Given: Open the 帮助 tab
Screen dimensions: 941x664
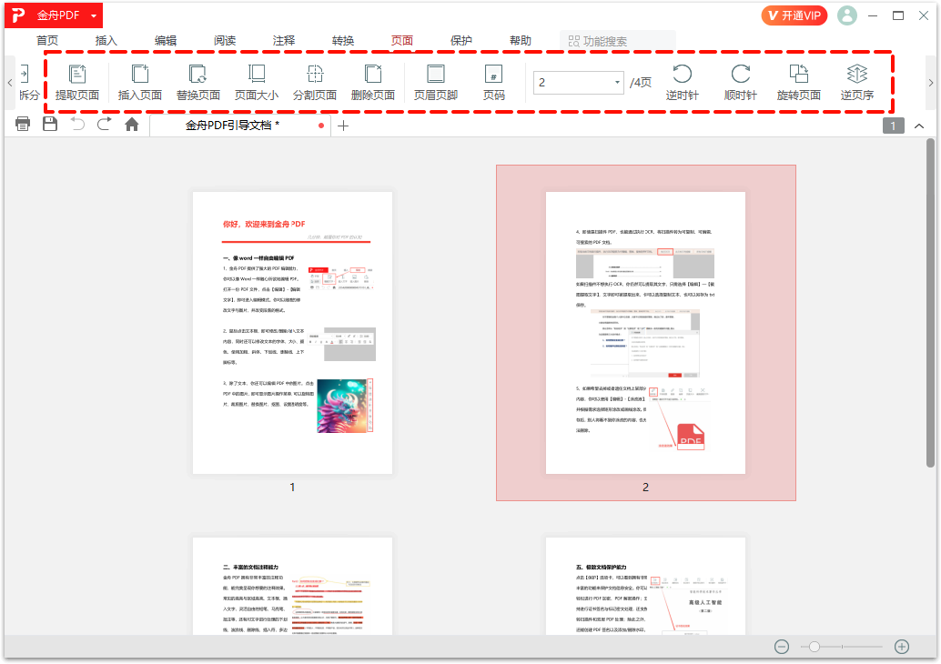Looking at the screenshot, I should (x=521, y=40).
